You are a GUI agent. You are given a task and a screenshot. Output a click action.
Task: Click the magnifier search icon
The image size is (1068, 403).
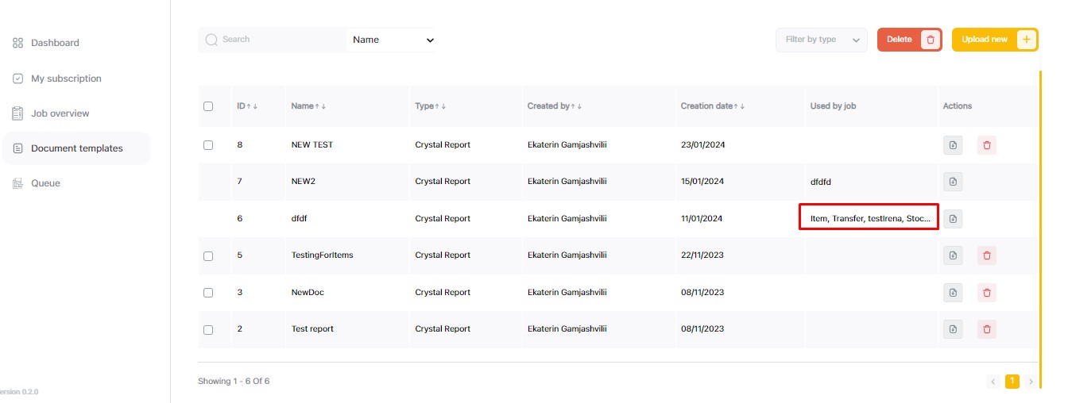(211, 40)
